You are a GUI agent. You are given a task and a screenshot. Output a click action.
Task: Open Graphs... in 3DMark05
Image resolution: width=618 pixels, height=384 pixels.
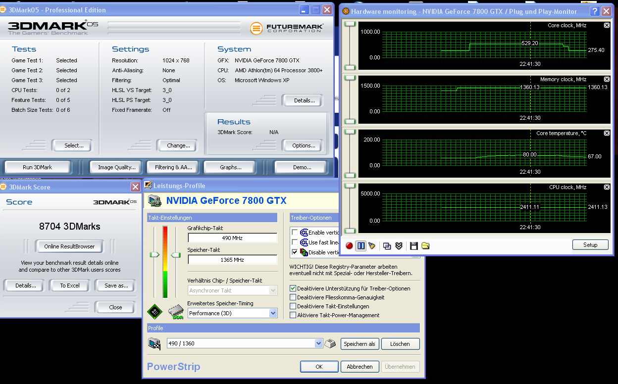click(230, 167)
